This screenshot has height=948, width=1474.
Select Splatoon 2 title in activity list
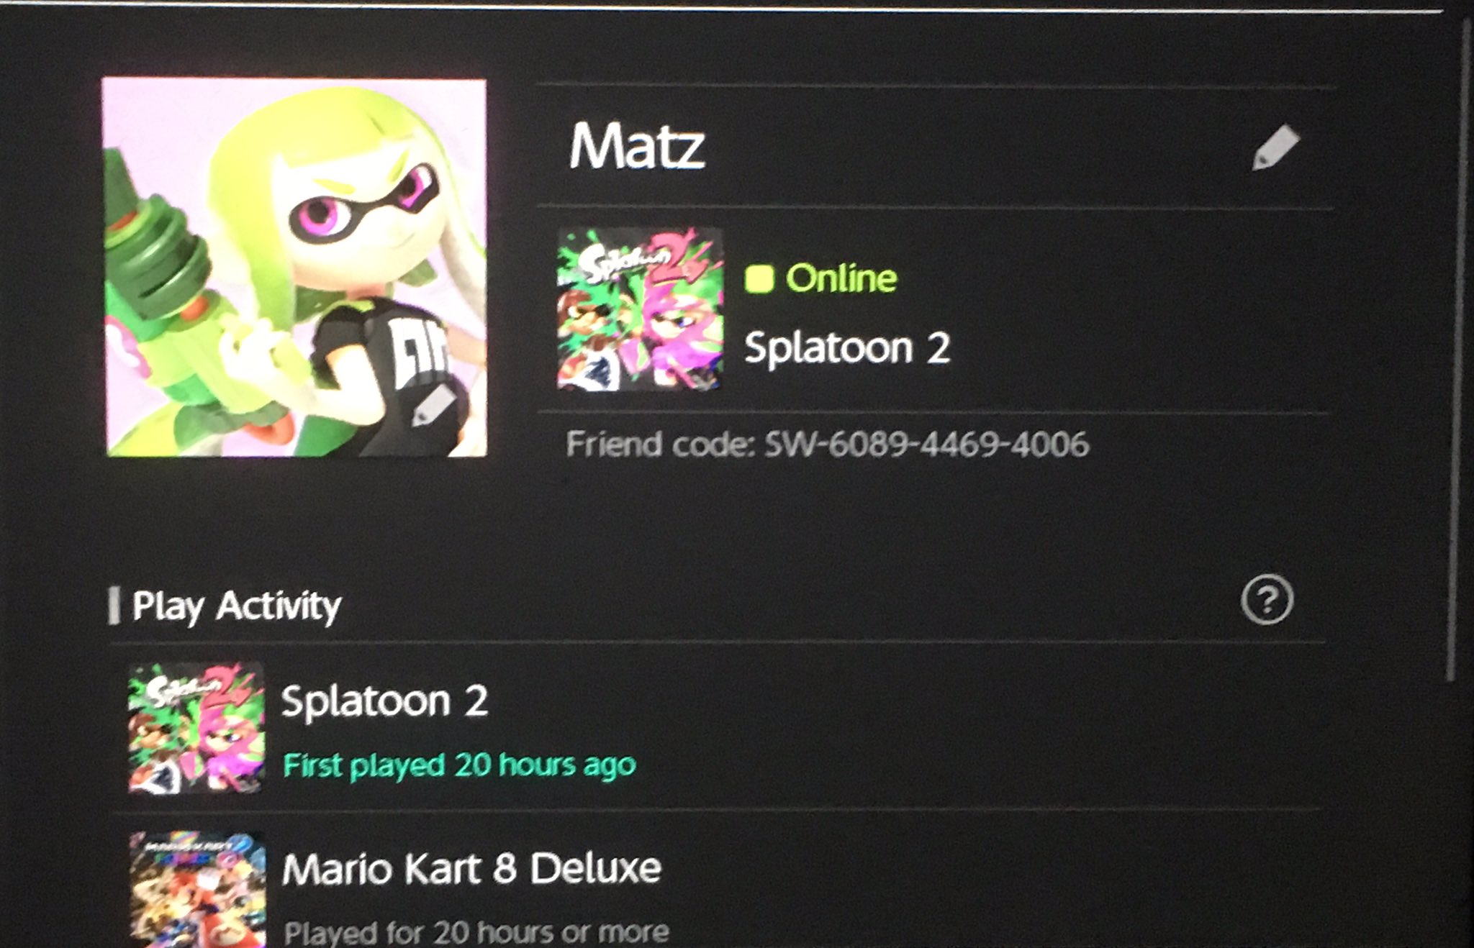pos(385,701)
